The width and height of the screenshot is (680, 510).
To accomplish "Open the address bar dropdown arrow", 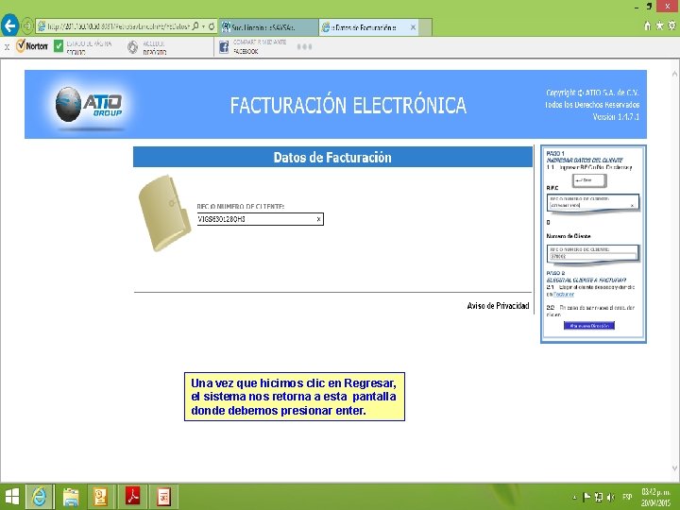I will click(x=203, y=26).
